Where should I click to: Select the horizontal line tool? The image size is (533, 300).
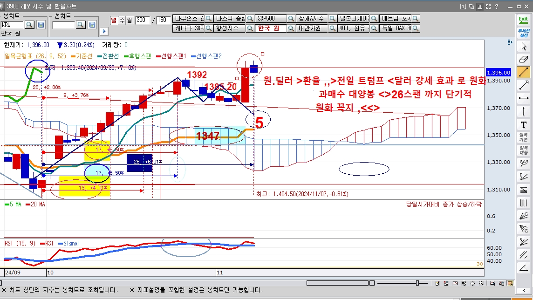(x=524, y=98)
